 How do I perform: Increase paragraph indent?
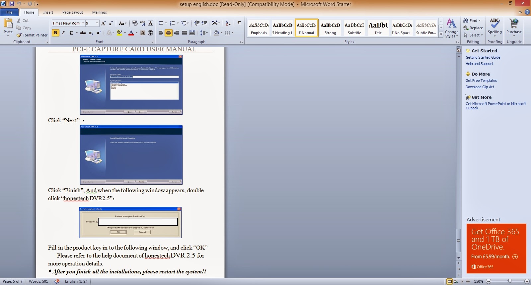point(204,23)
